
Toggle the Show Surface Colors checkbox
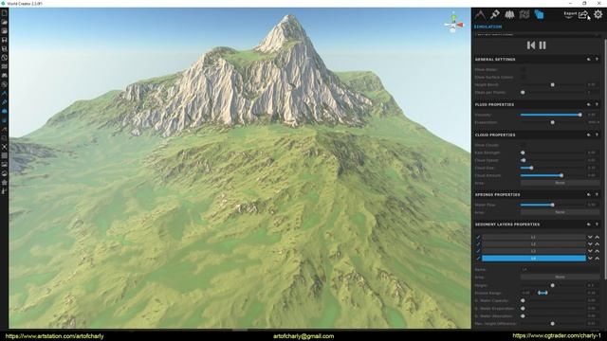coord(523,78)
